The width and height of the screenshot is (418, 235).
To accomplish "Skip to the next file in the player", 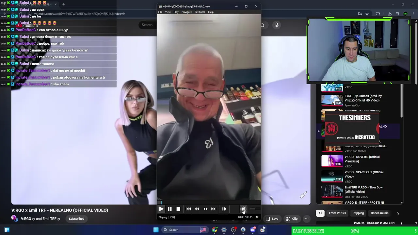I will click(214, 209).
